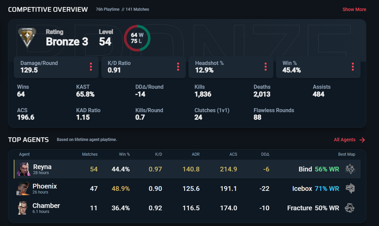Click the Assists 484 stat

click(x=321, y=91)
